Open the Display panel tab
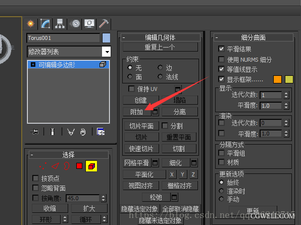301x225 pixels. click(89, 24)
